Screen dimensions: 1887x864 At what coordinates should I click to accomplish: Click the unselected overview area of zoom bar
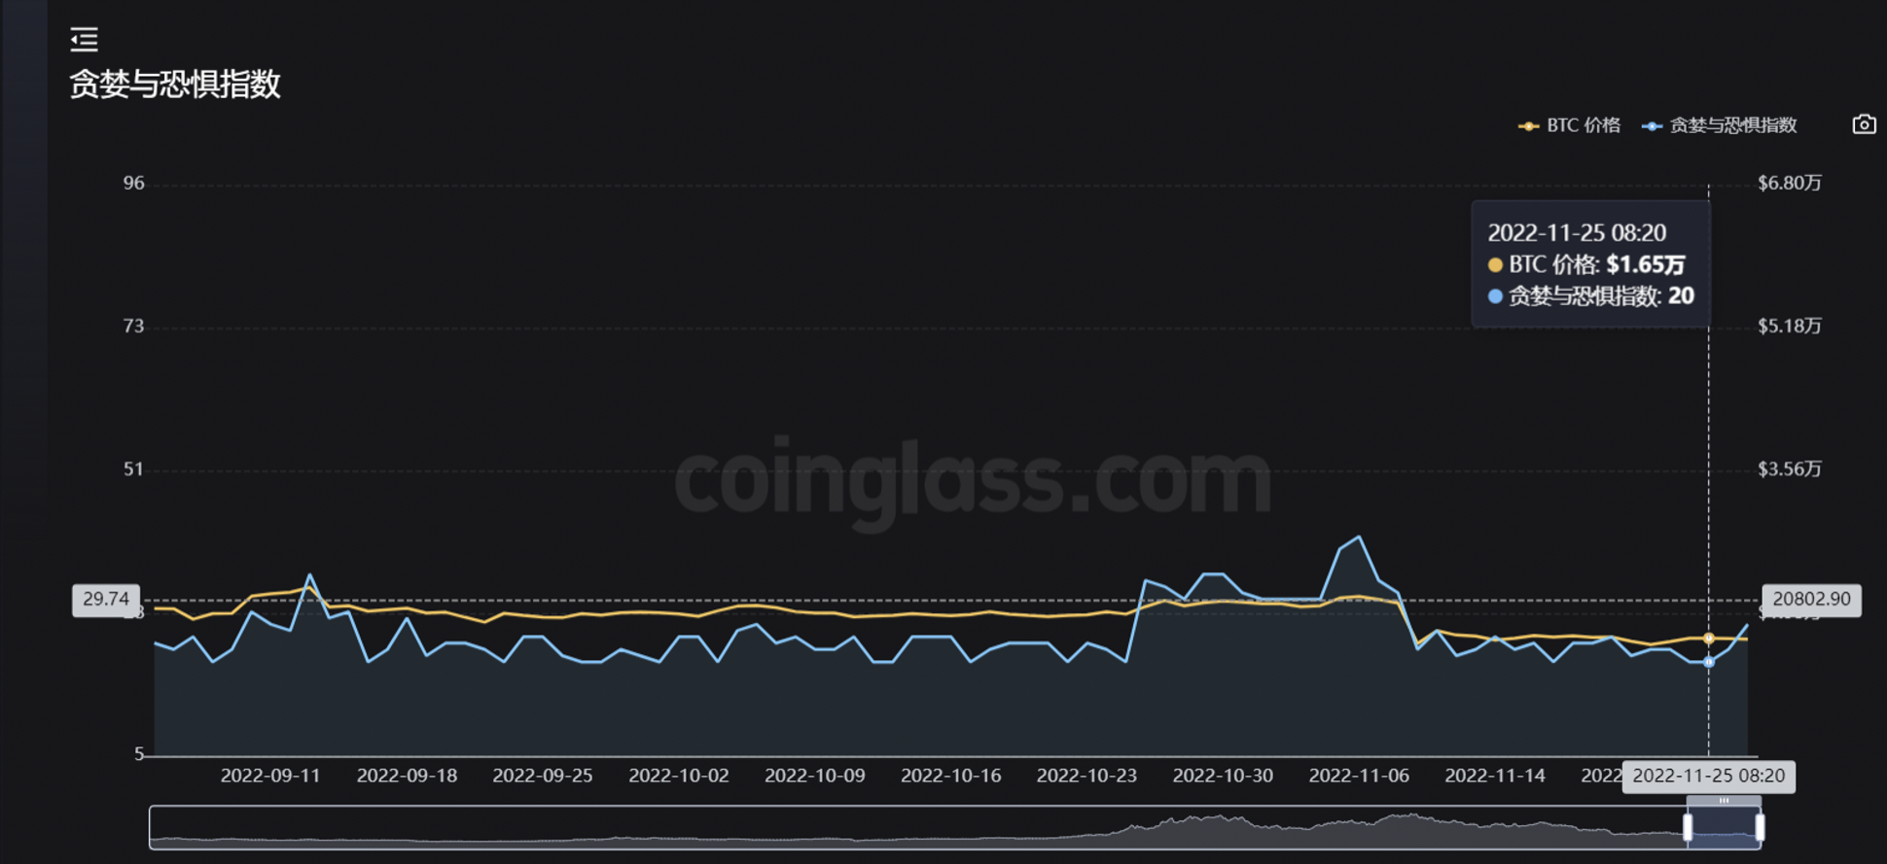tap(875, 828)
